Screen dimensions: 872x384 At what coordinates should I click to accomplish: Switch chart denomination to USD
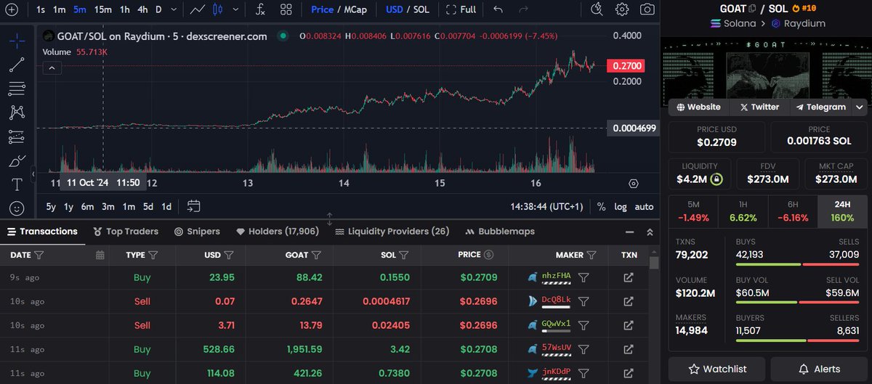pos(395,9)
